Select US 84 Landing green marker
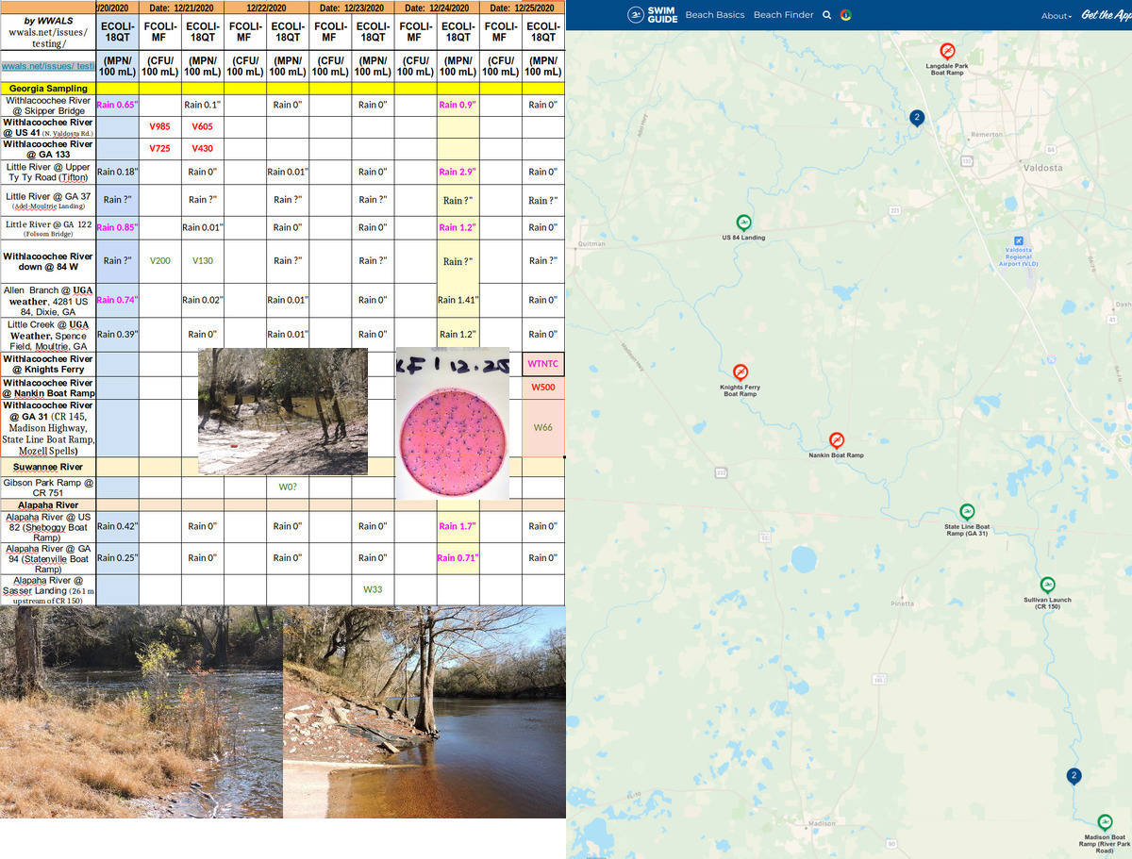Viewport: 1132px width, 859px height. tap(743, 223)
